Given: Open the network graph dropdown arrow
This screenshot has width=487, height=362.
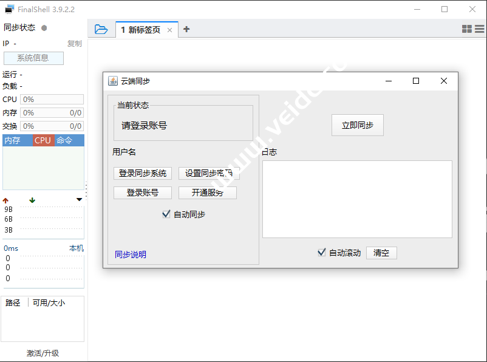Looking at the screenshot, I should pyautogui.click(x=79, y=200).
